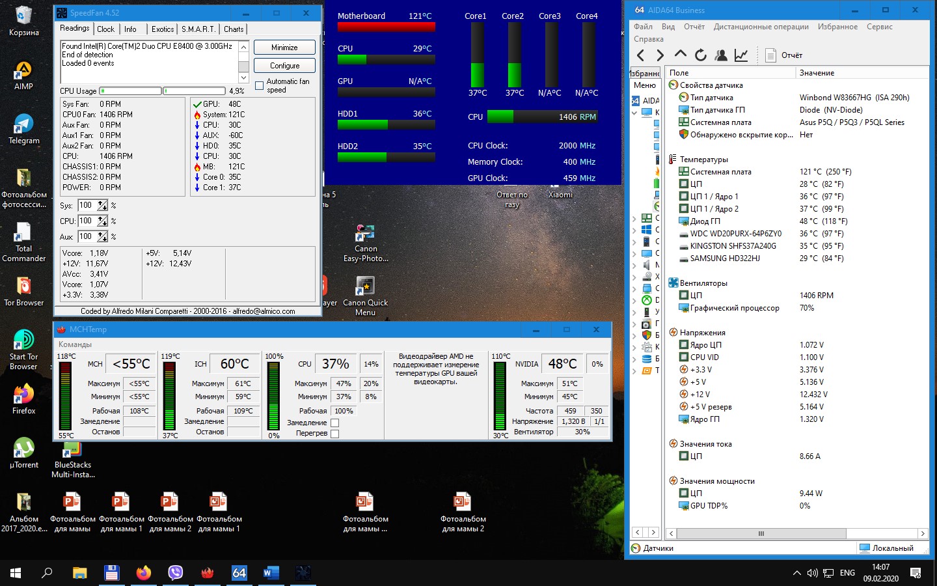This screenshot has width=937, height=586.
Task: Switch to SpeedFan Charts tab
Action: tap(234, 29)
